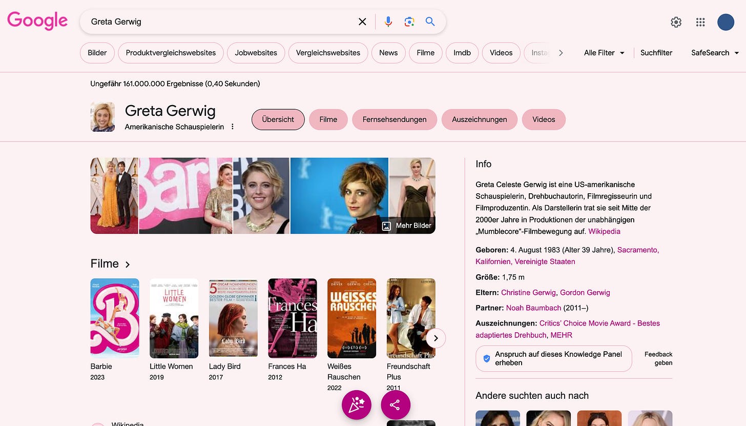The width and height of the screenshot is (746, 426).
Task: Open the Frances Ha poster
Action: click(x=293, y=318)
